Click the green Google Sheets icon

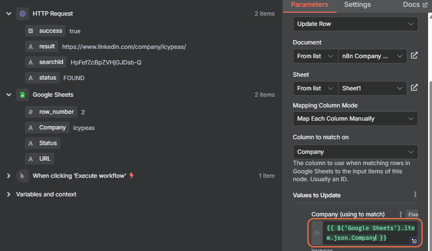click(x=23, y=95)
